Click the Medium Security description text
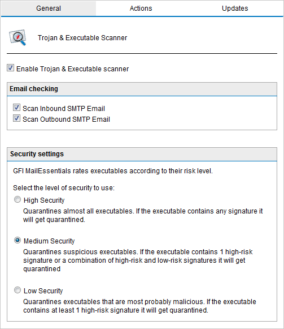Screen dimensions: 284x329 (138, 260)
